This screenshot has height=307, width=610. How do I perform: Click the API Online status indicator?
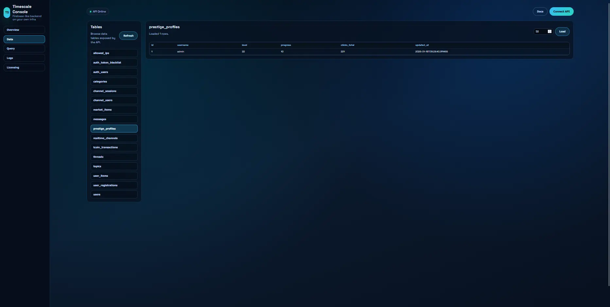tap(98, 12)
